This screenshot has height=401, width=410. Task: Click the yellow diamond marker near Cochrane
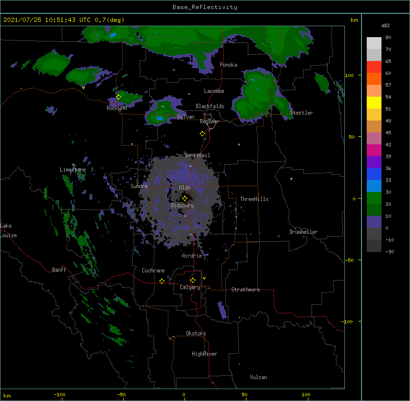162,281
